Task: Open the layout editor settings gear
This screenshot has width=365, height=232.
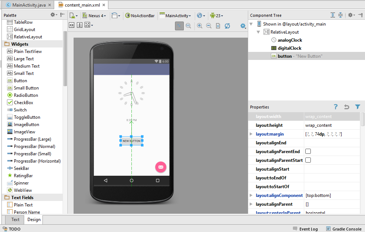Action: click(242, 26)
